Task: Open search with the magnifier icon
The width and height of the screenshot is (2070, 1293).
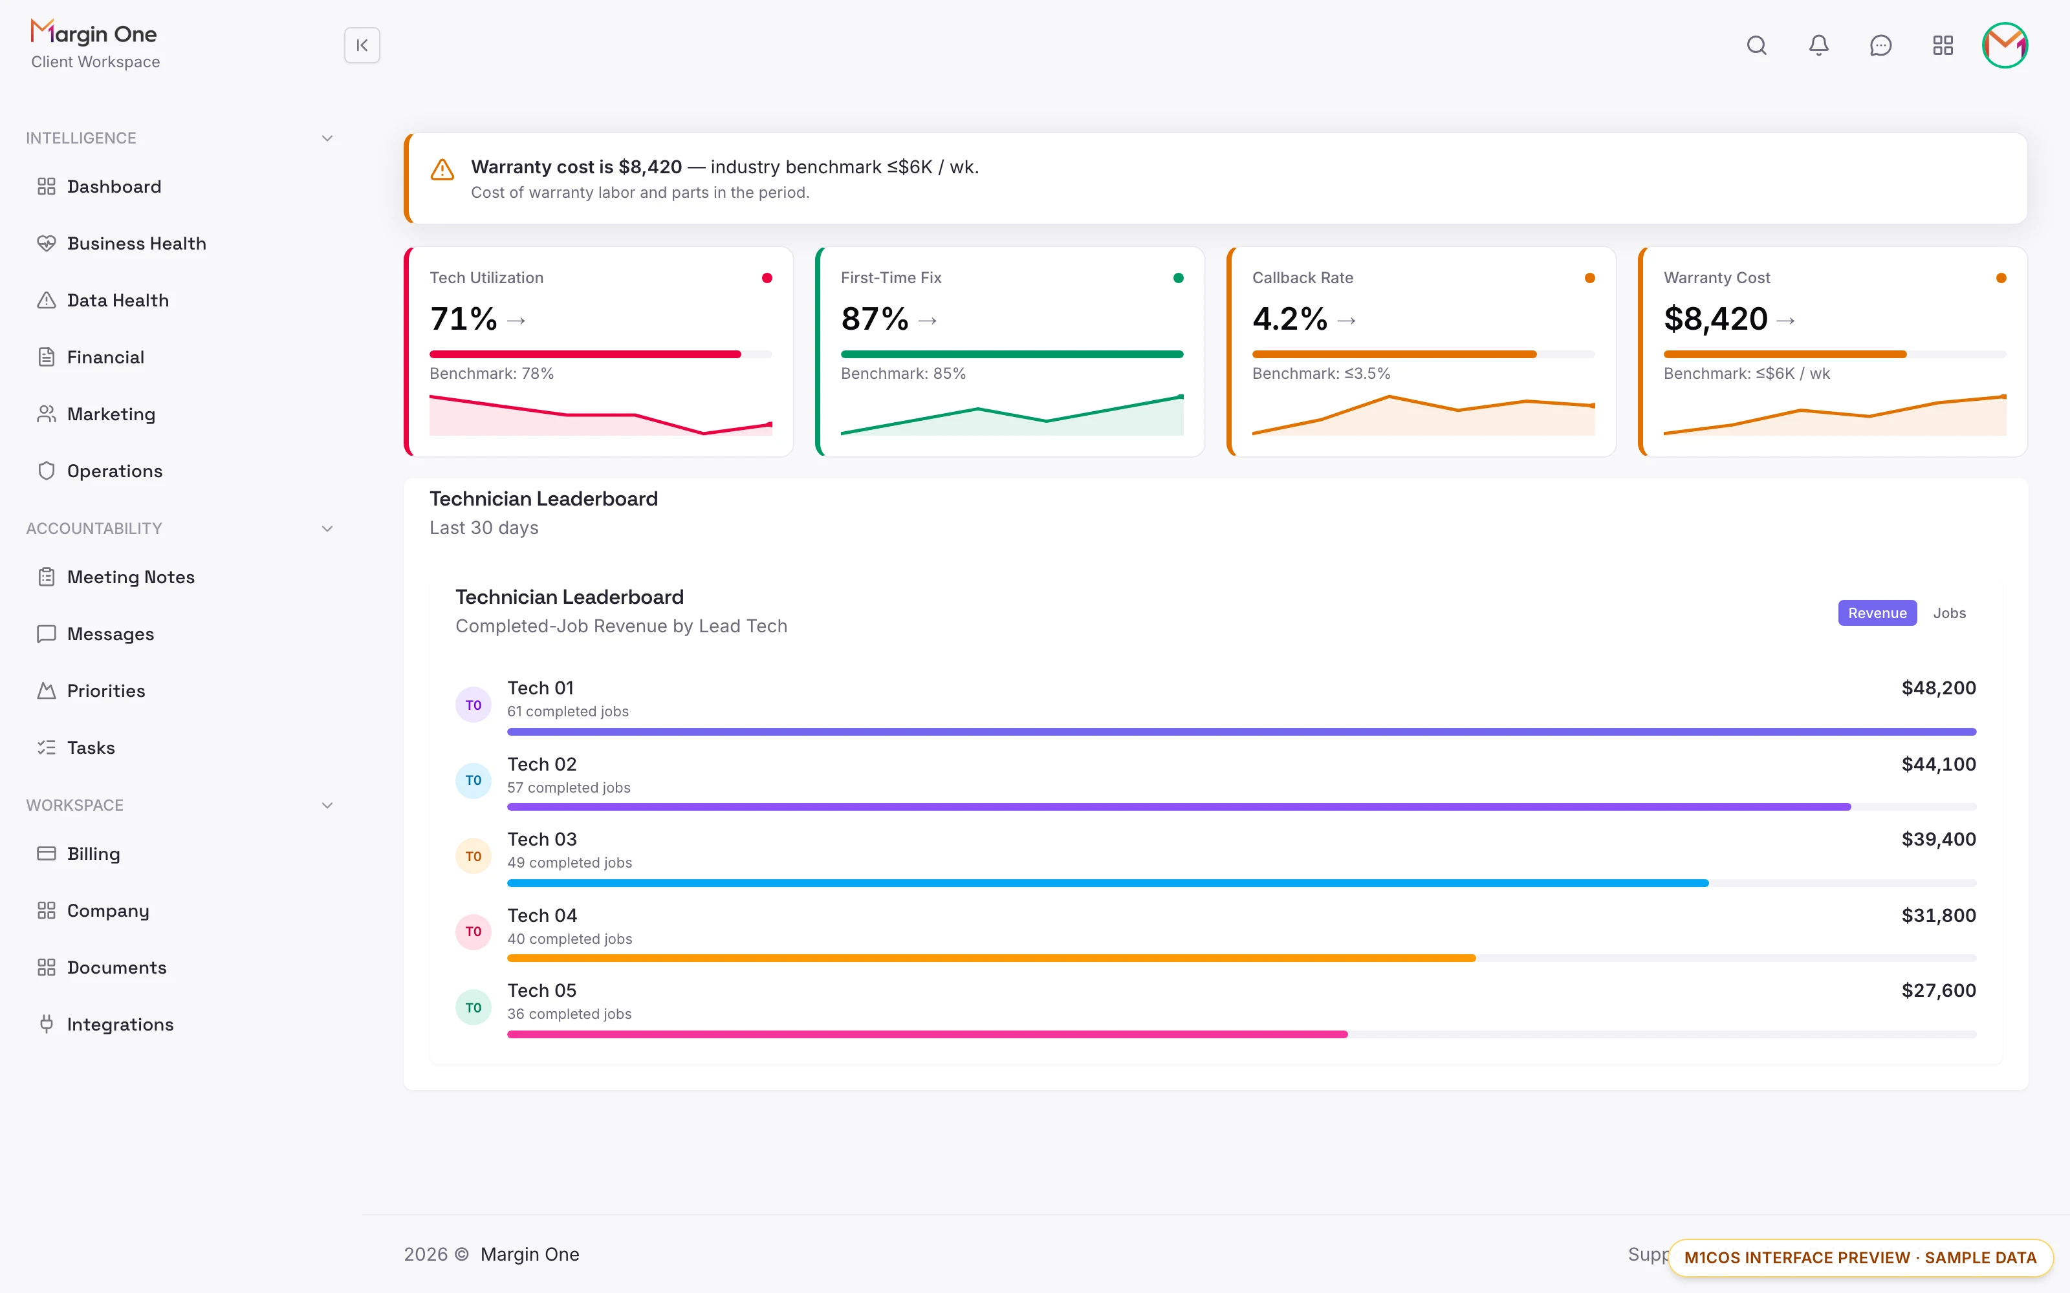Action: [1756, 45]
